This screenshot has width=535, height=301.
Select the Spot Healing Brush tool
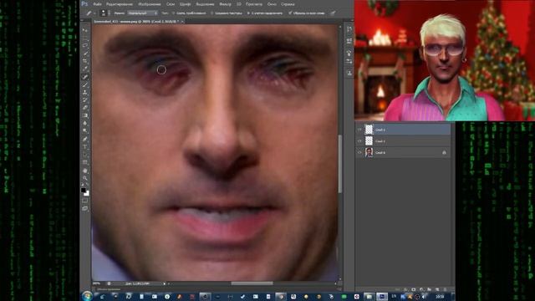[85, 77]
